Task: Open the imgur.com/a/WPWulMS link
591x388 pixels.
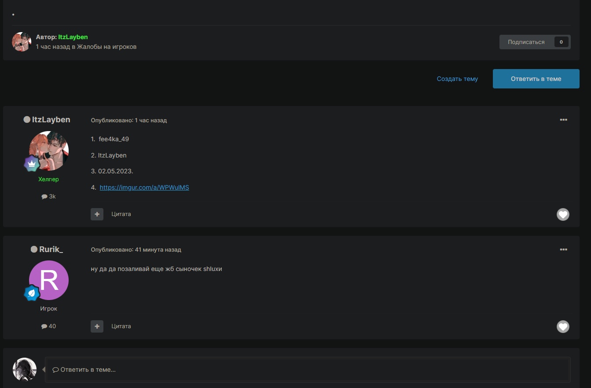Action: (x=144, y=187)
